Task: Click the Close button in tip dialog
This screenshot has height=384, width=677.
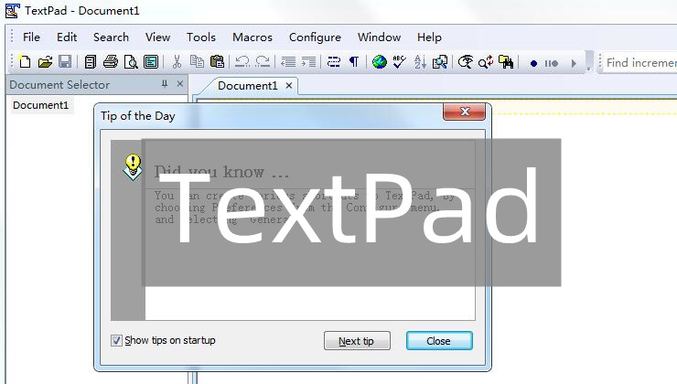Action: point(439,341)
